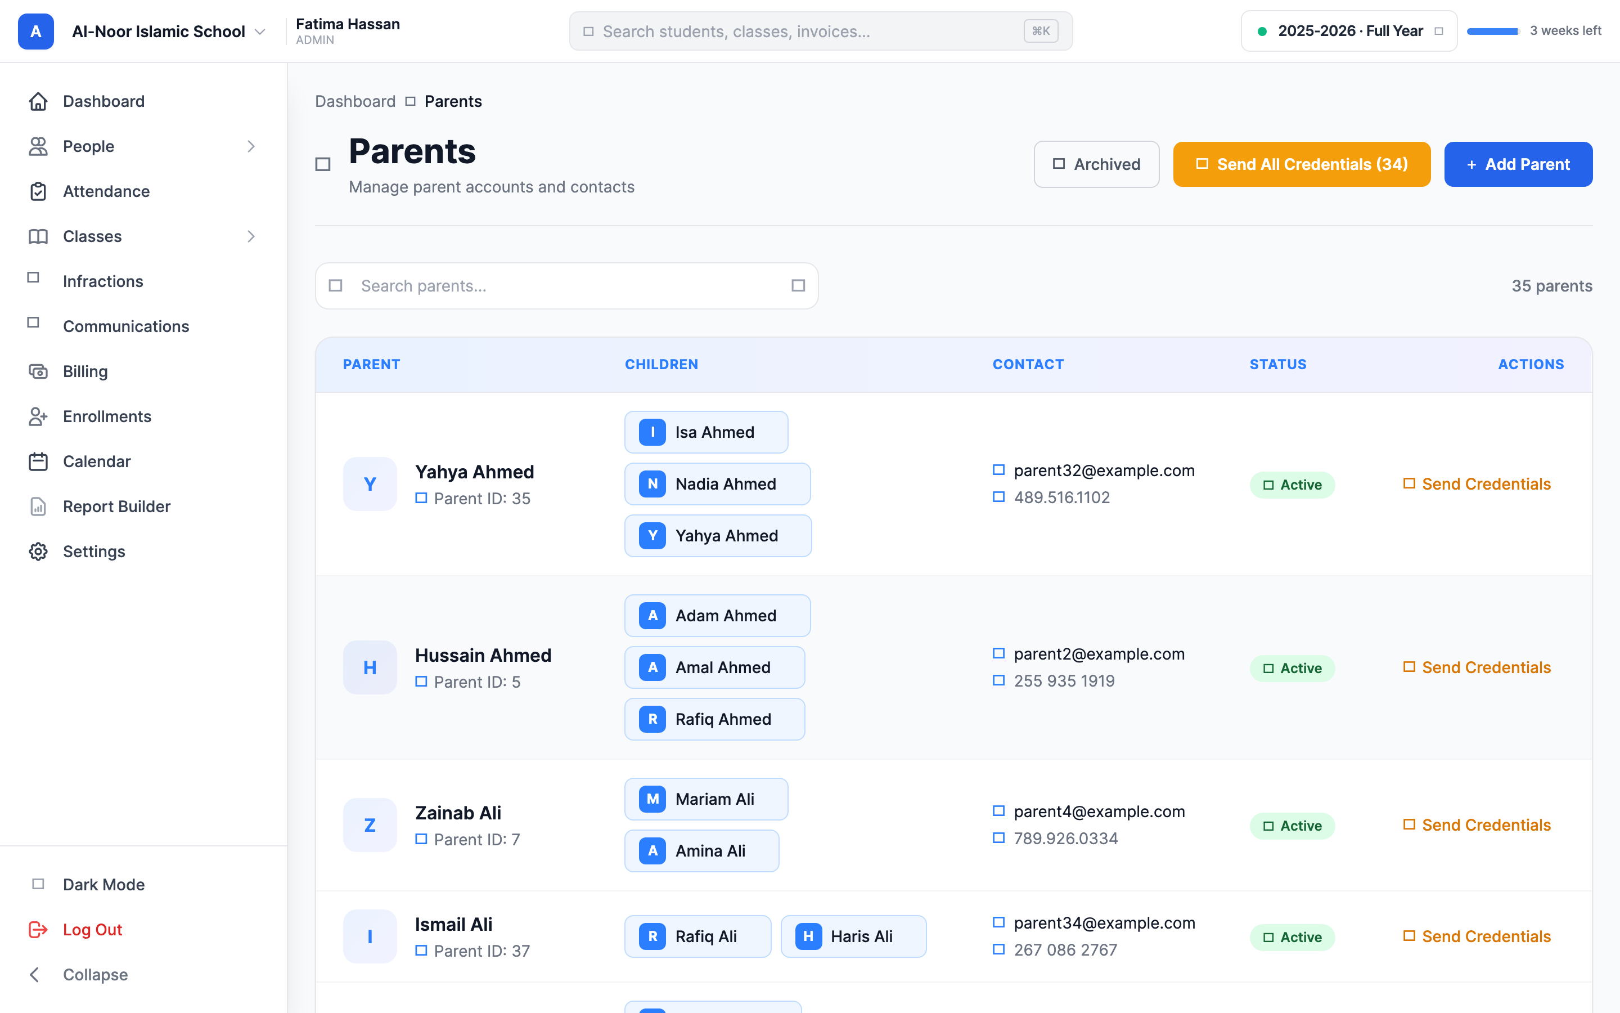Click the Y avatar for Yahya Ahmed

(370, 484)
